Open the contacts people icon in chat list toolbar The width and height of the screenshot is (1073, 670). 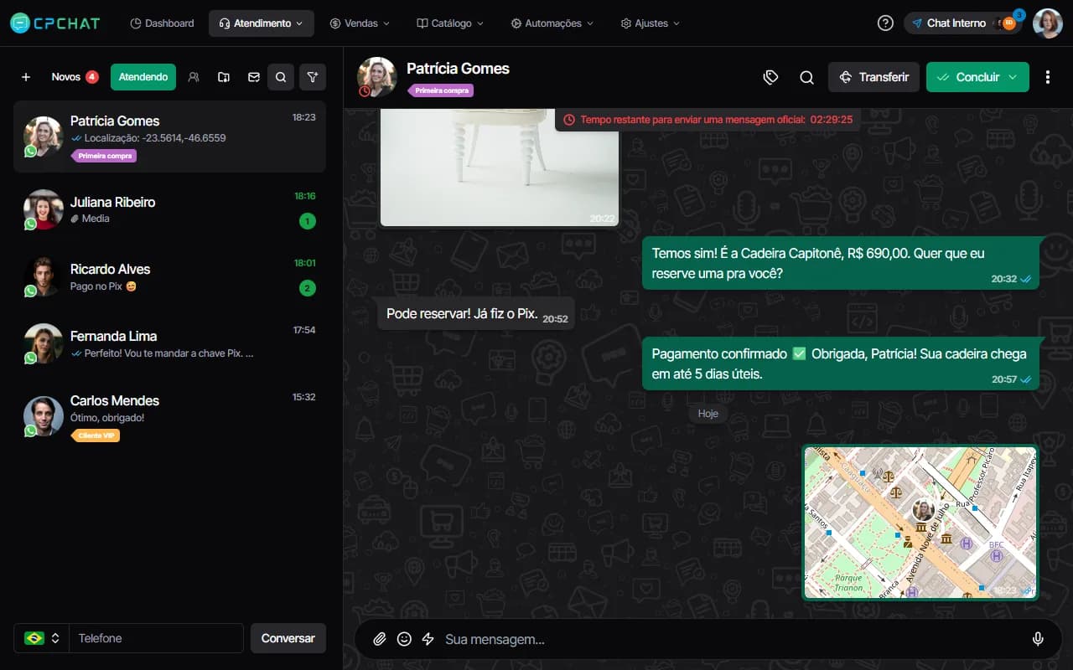[x=194, y=77]
